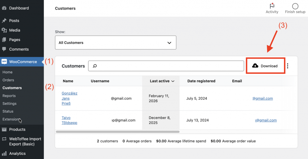Click the Media icon in sidebar
The image size is (308, 159).
4,30
